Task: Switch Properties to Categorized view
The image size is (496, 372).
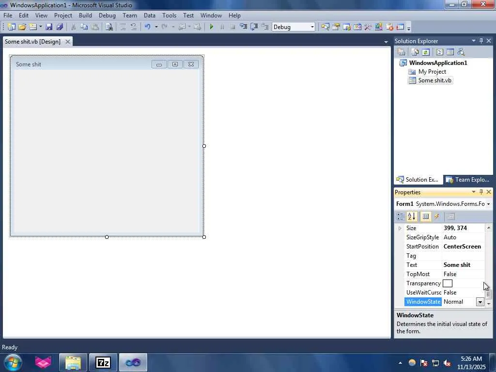Action: pyautogui.click(x=401, y=217)
